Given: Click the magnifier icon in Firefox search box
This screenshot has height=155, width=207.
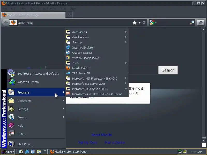Looking at the screenshot, I should tap(192, 22).
